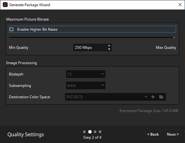Image resolution: width=185 pixels, height=143 pixels.
Task: Select the highlighted second step dot
Action: [90, 132]
